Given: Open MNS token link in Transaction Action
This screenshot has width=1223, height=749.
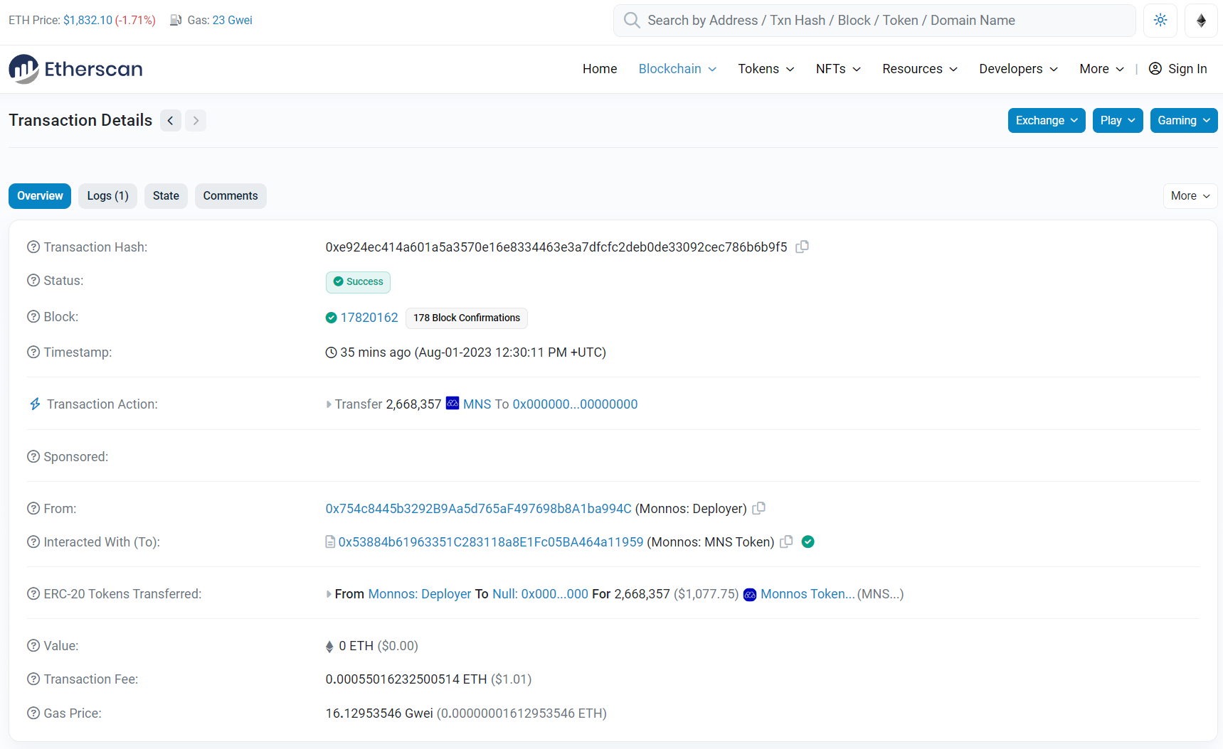Looking at the screenshot, I should (x=477, y=404).
